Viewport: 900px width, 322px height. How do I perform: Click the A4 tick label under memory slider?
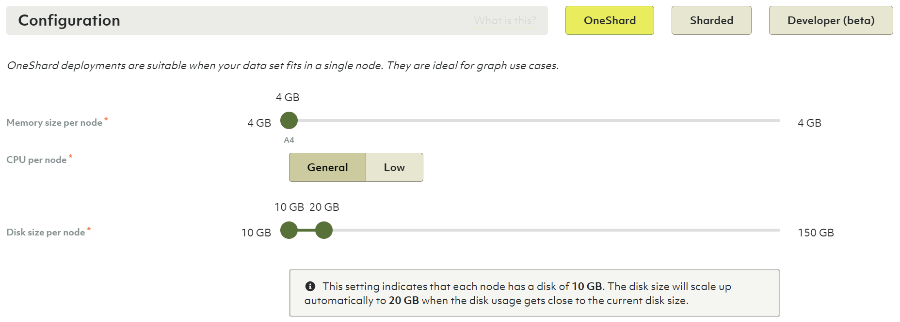[x=289, y=140]
